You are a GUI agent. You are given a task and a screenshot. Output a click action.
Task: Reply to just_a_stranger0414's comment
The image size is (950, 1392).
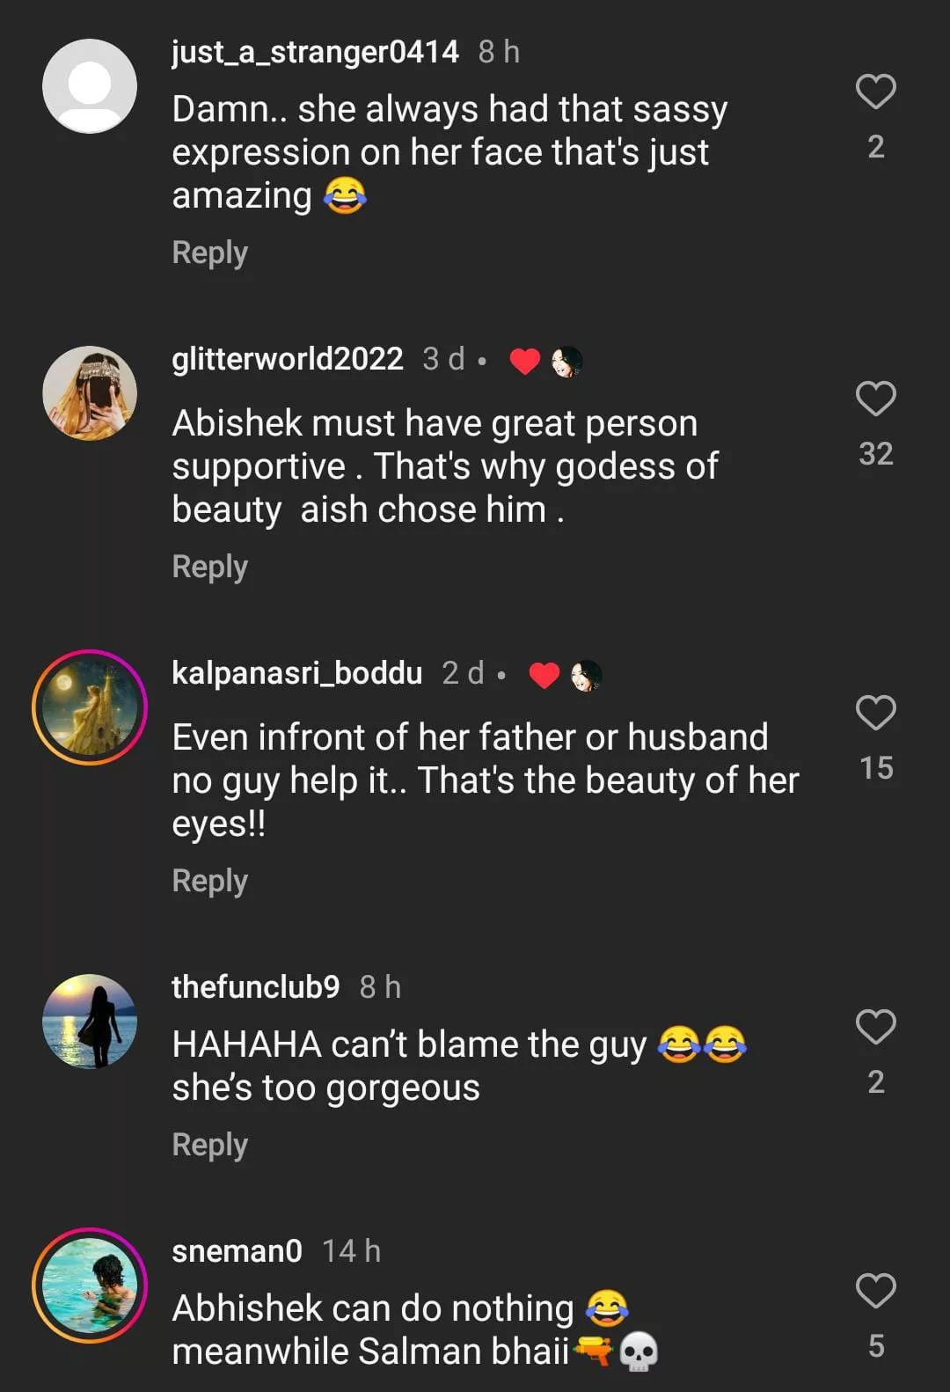coord(209,253)
